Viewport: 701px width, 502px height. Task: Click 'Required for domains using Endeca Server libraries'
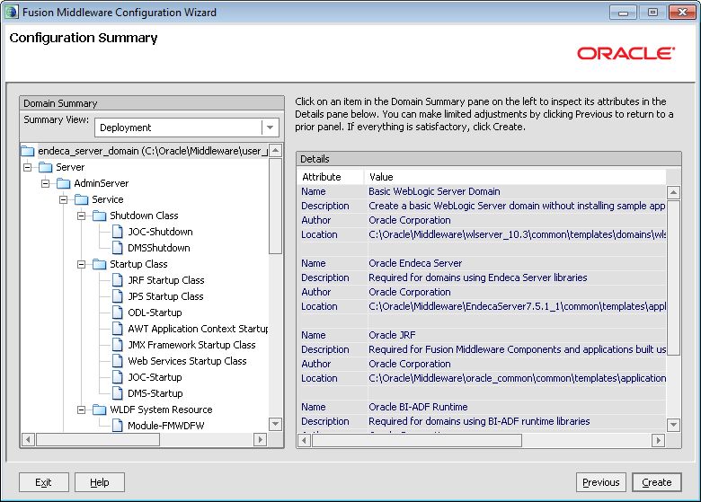pos(478,277)
